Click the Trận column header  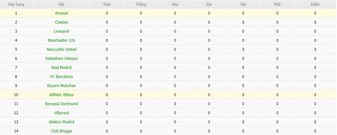[107, 5]
